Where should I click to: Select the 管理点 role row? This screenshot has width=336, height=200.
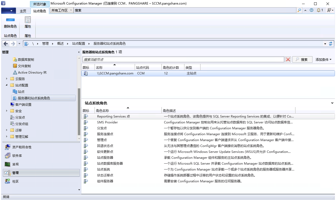pyautogui.click(x=208, y=140)
